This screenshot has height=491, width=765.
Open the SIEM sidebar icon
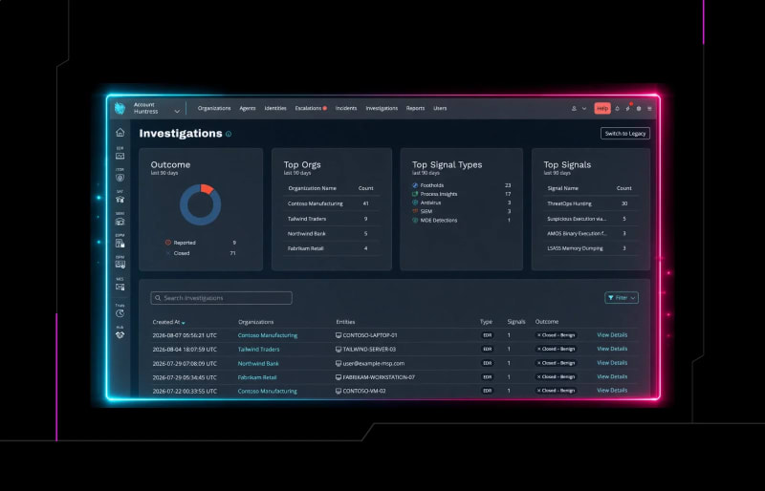point(120,222)
